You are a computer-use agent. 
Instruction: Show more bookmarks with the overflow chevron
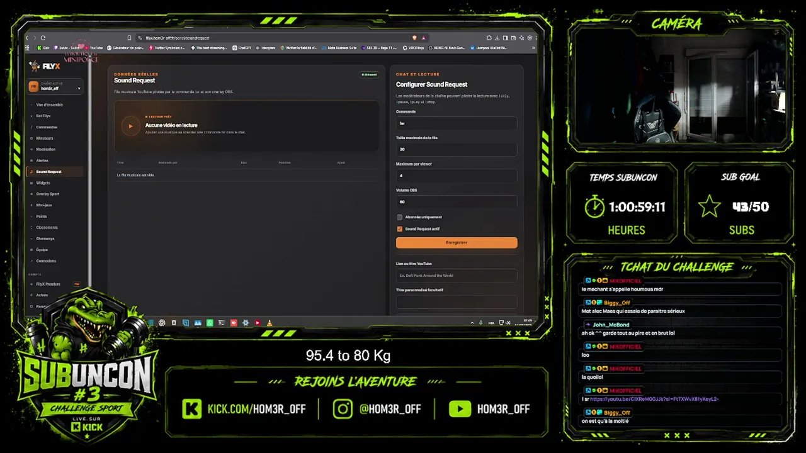point(534,48)
